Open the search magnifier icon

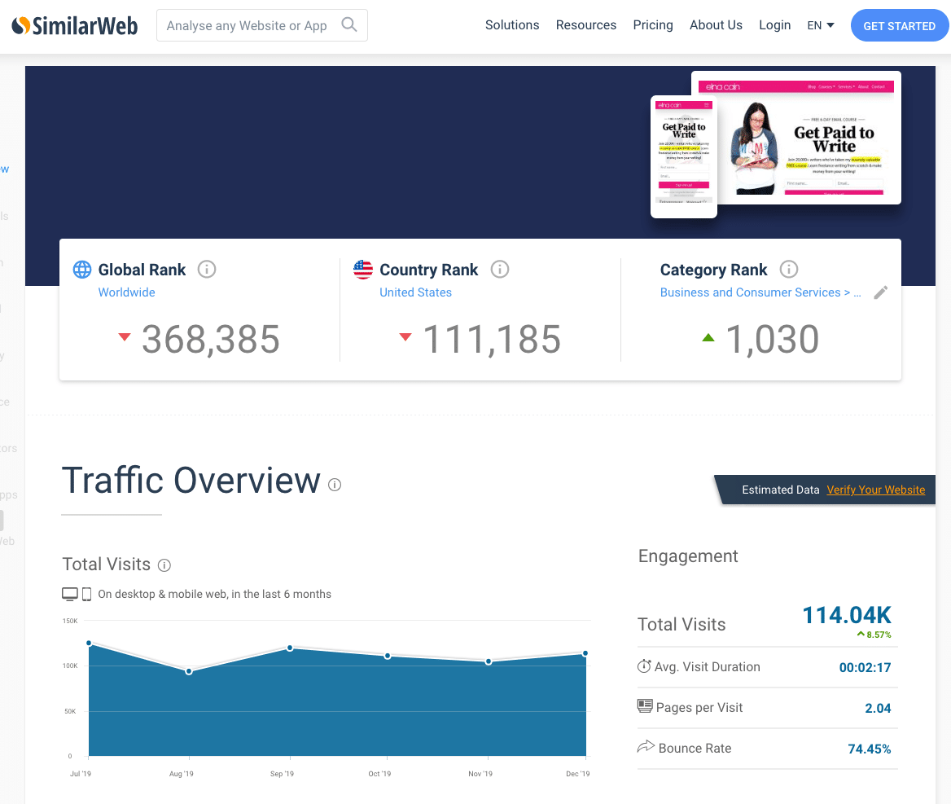pyautogui.click(x=350, y=25)
